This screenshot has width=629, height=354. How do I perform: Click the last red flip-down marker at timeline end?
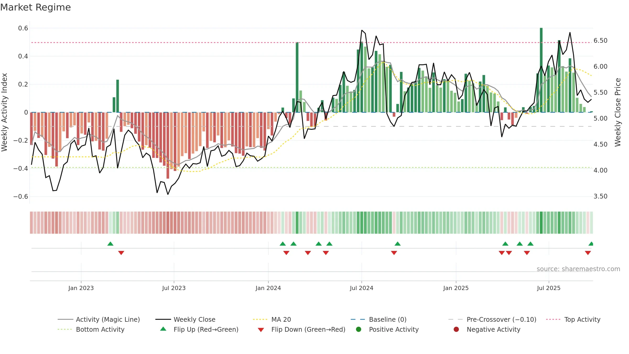[588, 253]
